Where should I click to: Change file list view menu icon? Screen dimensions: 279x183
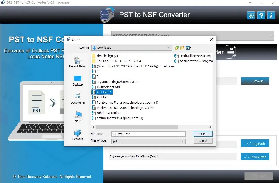click(189, 48)
